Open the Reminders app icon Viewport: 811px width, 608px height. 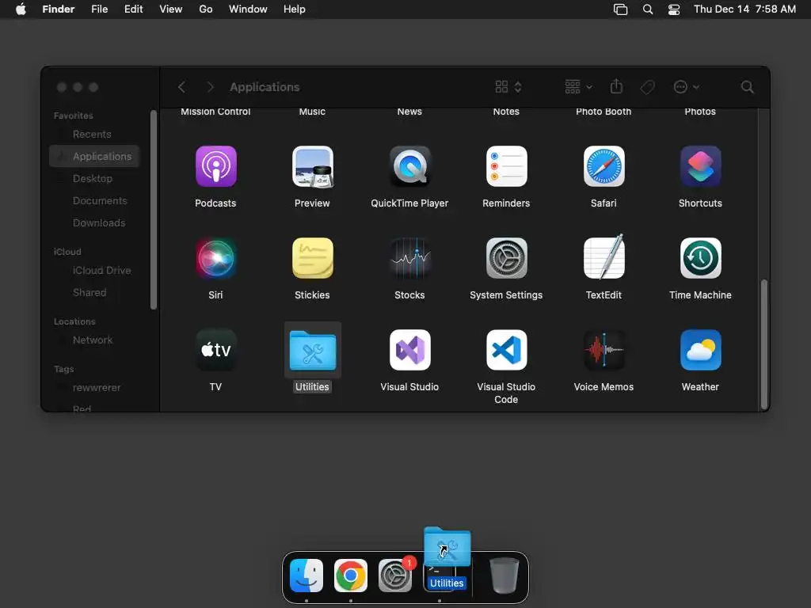click(506, 166)
